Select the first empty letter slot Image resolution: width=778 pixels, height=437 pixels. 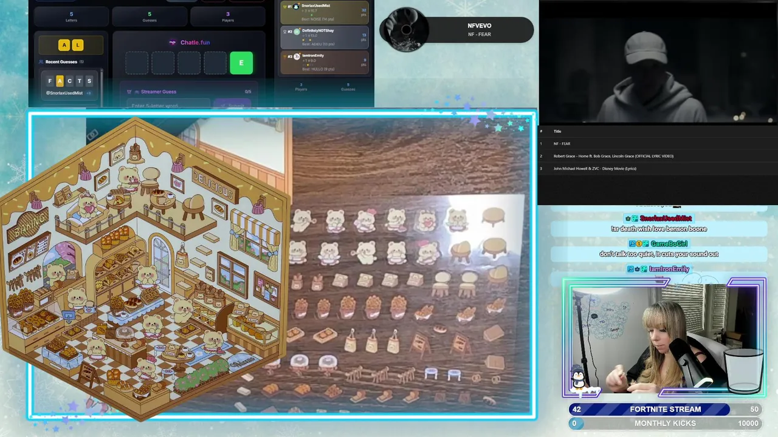(x=137, y=63)
